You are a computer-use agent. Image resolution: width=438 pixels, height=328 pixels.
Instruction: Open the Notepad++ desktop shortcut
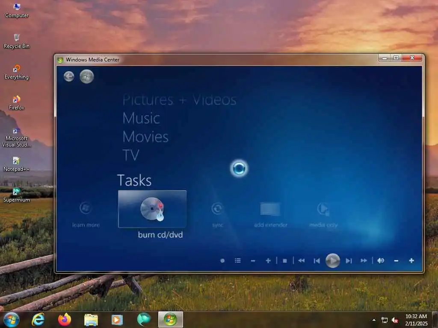click(17, 164)
